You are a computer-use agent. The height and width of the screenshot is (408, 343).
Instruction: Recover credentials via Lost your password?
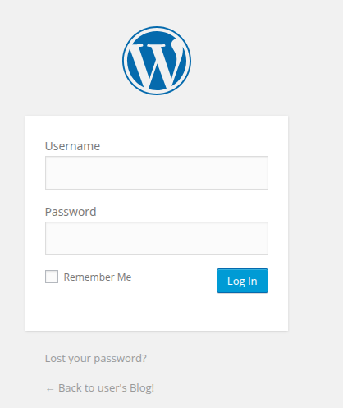click(96, 359)
